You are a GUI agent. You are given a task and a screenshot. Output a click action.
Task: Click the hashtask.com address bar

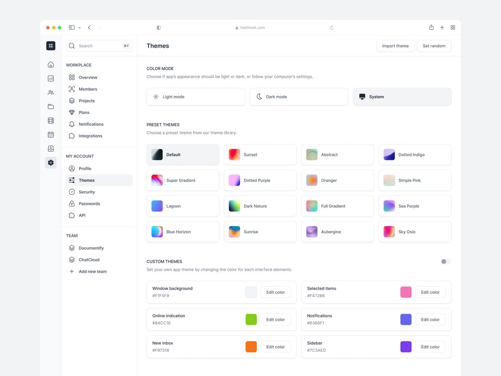click(x=250, y=28)
